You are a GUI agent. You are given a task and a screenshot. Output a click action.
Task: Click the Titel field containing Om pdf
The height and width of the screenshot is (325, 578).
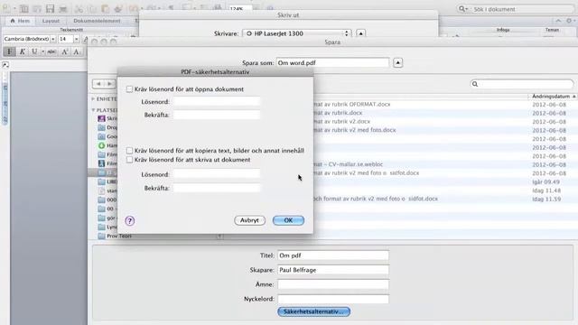click(x=333, y=255)
